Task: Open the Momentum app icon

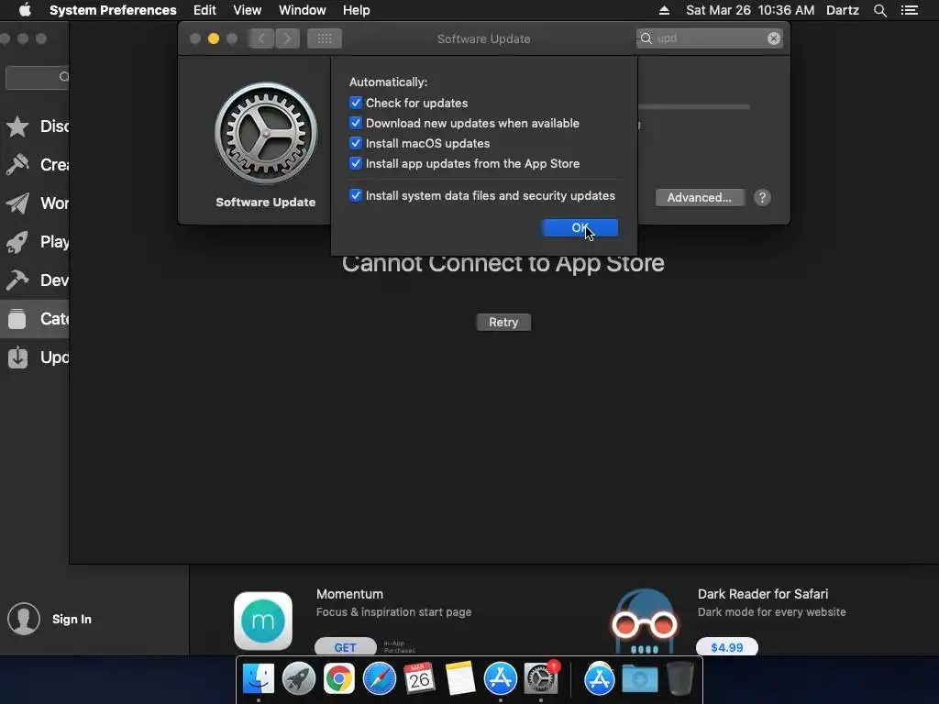Action: [263, 621]
